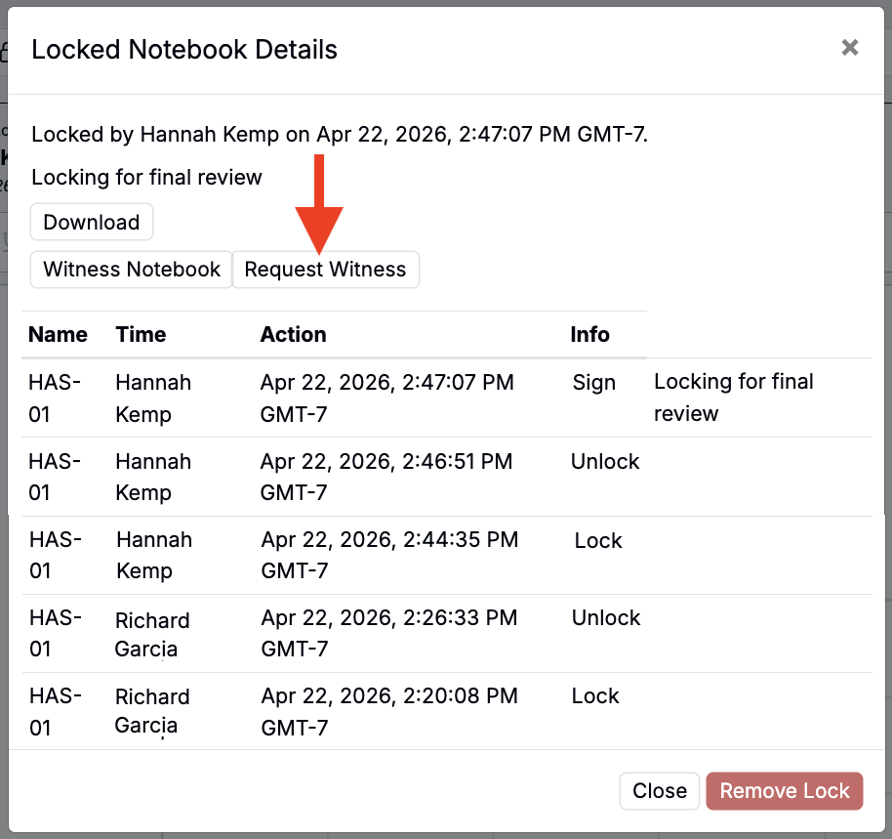Viewport: 892px width, 839px height.
Task: Click the Sign entry in the log table
Action: (x=593, y=383)
